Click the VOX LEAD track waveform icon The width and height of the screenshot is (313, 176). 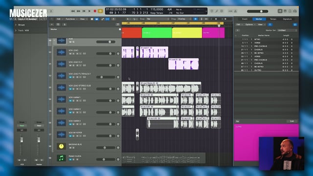tap(61, 52)
